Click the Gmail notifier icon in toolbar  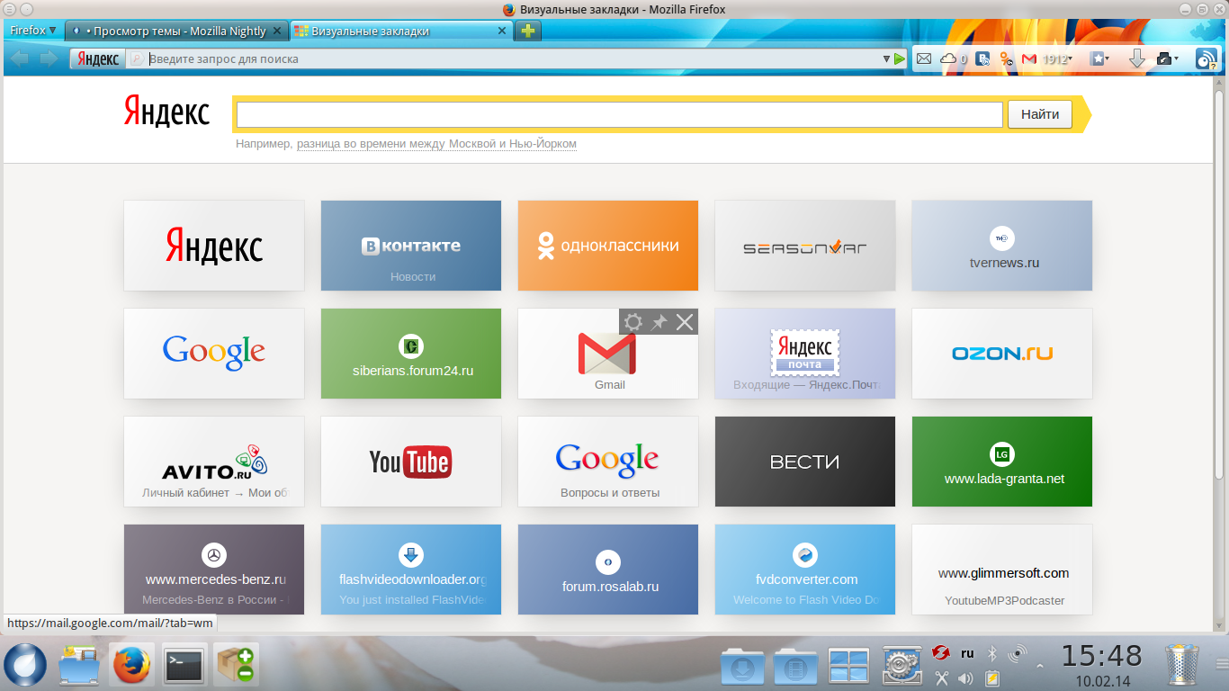pyautogui.click(x=1030, y=58)
